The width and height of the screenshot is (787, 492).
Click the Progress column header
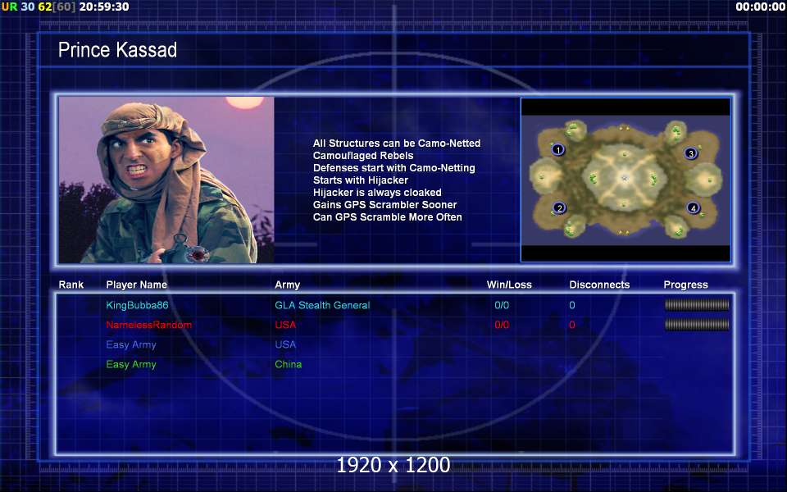pyautogui.click(x=685, y=285)
